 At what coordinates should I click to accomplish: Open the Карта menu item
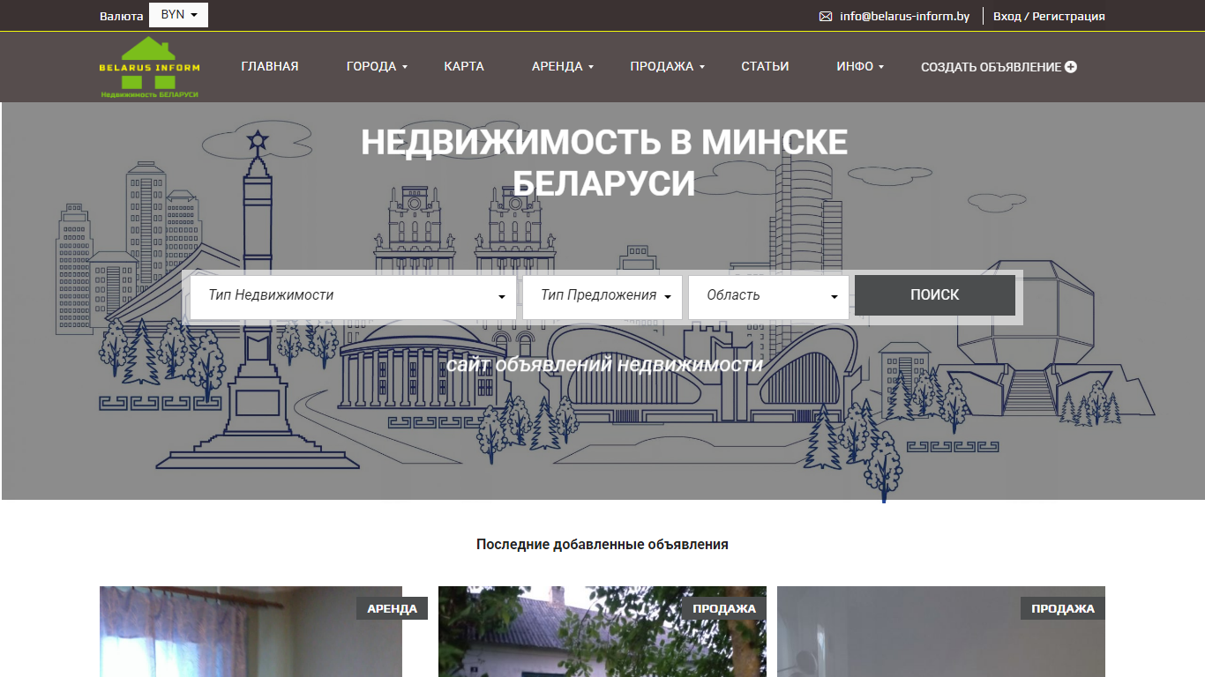coord(464,66)
